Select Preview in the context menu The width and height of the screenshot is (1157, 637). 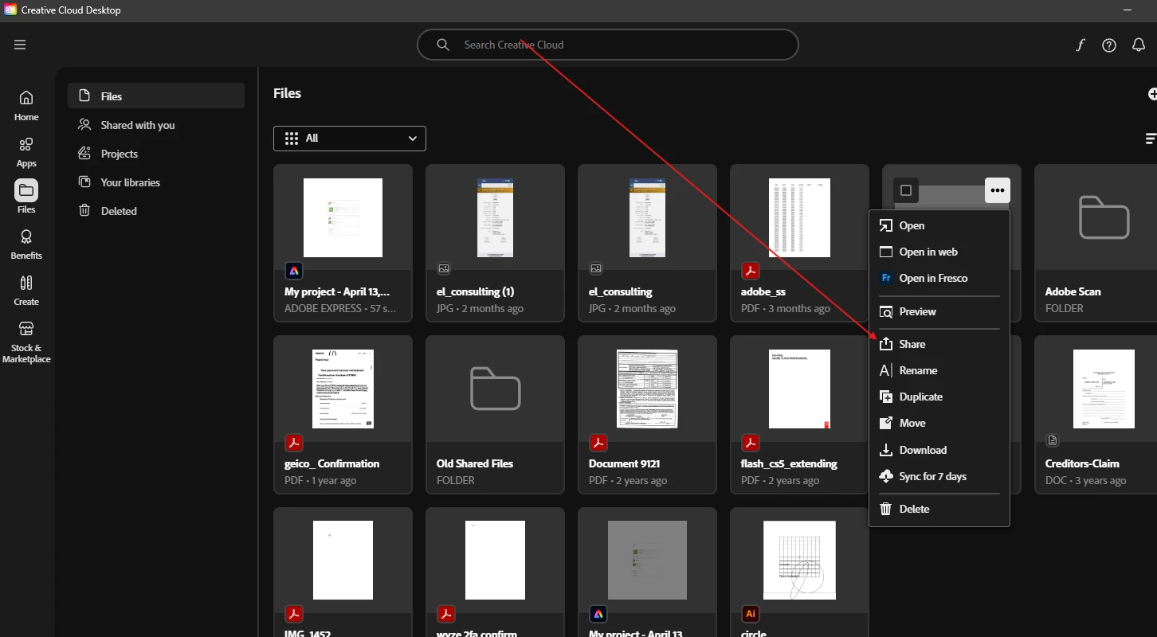tap(939, 311)
